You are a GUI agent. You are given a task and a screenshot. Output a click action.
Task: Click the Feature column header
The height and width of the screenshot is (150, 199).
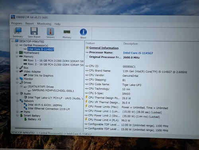pos(90,43)
